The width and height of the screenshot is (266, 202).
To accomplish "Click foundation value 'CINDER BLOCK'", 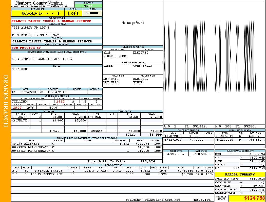I will (115, 56).
